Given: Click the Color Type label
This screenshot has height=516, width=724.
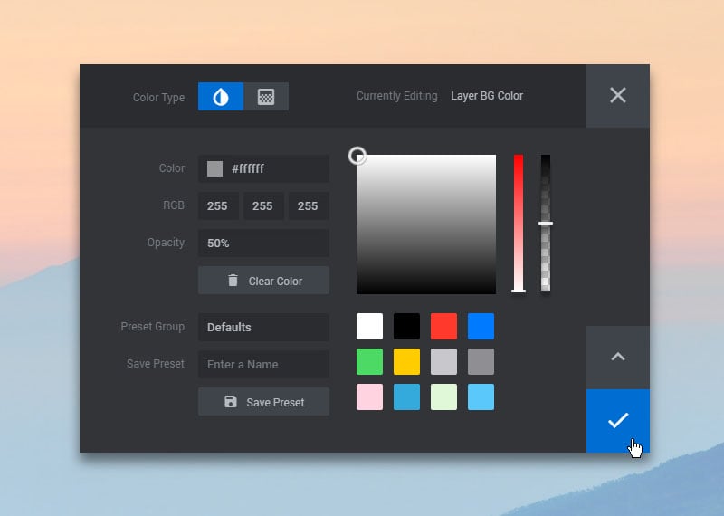Looking at the screenshot, I should pyautogui.click(x=158, y=98).
